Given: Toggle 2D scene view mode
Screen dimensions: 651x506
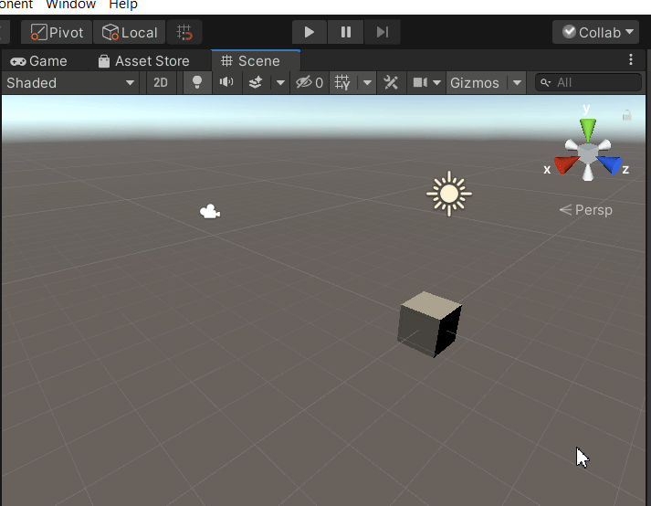Looking at the screenshot, I should (161, 83).
